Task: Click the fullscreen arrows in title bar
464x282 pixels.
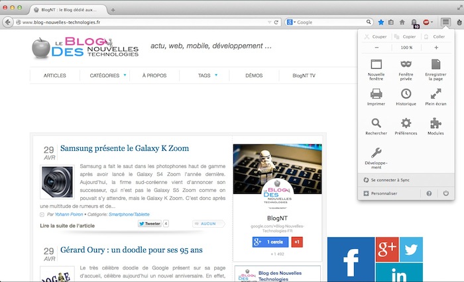Action: tap(459, 8)
